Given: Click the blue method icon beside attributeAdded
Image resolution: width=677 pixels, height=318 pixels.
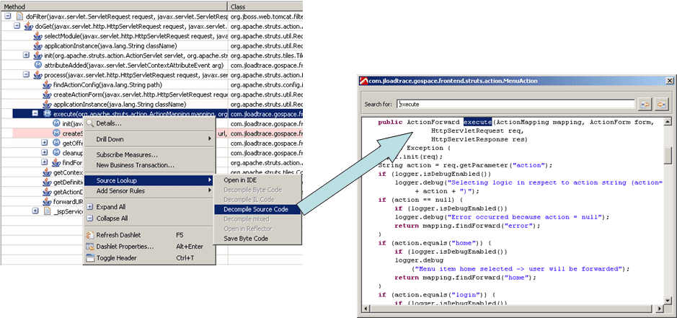Looking at the screenshot, I should point(38,65).
